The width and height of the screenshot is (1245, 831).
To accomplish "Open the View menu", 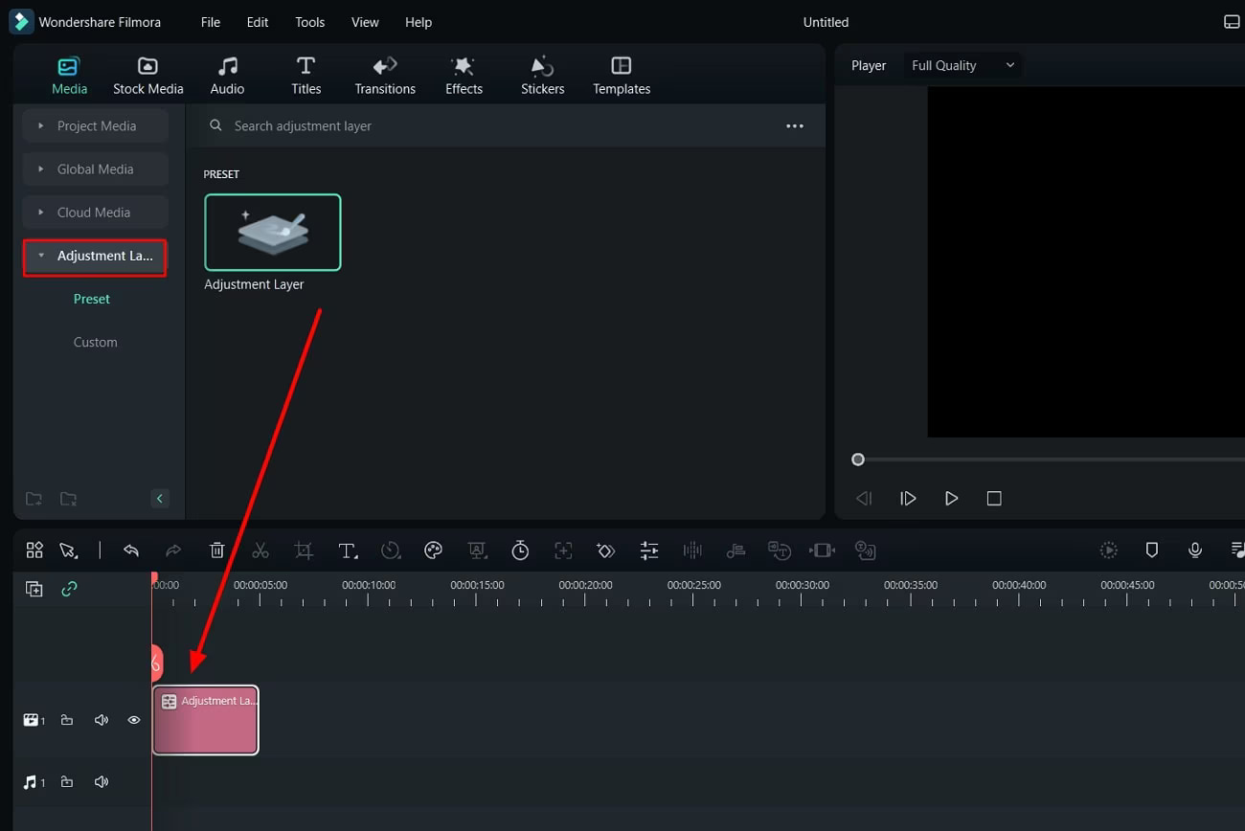I will click(365, 22).
